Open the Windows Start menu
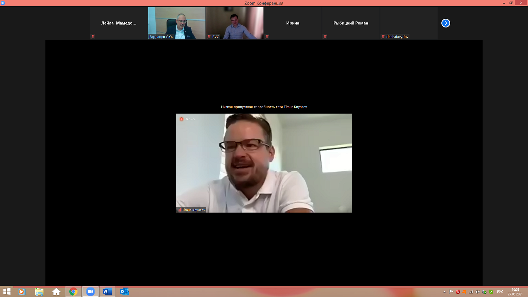 7,292
